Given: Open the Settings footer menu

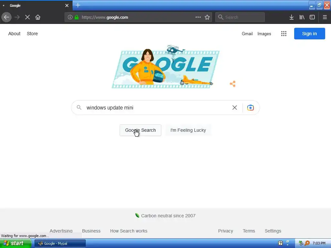Looking at the screenshot, I should [x=273, y=231].
